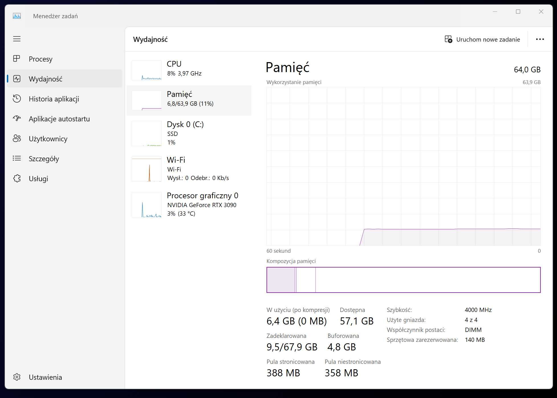
Task: Click the NVIDIA GeForce RTX 3090 label
Action: 202,205
